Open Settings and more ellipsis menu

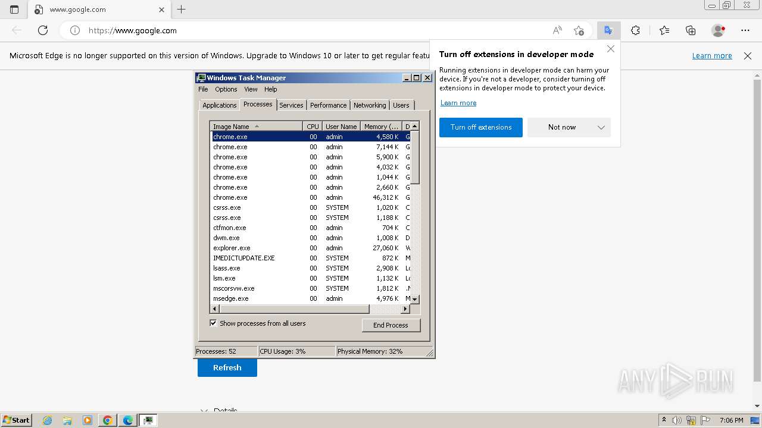745,30
